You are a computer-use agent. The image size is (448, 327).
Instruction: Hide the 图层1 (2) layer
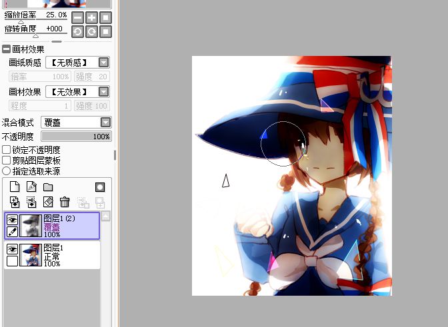click(12, 220)
